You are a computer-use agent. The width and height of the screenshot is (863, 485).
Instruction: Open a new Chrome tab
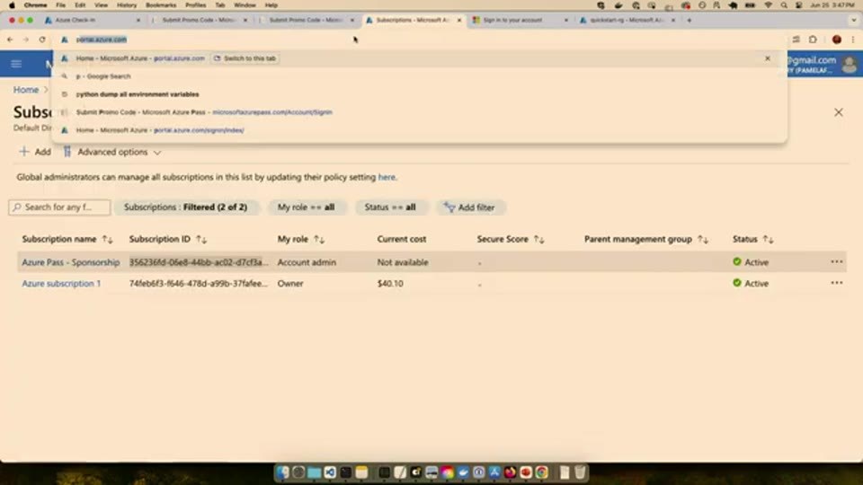click(690, 21)
